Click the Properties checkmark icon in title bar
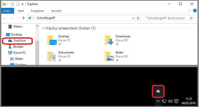The image size is (199, 107). coord(13,4)
